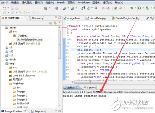Open the Debug bug icon in toolbar
155x113 pixels.
click(131, 8)
